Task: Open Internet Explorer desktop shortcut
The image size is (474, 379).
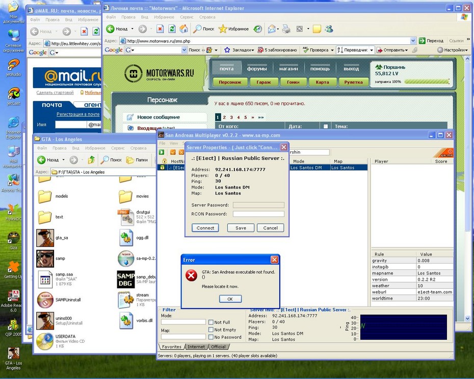Action: tap(14, 128)
